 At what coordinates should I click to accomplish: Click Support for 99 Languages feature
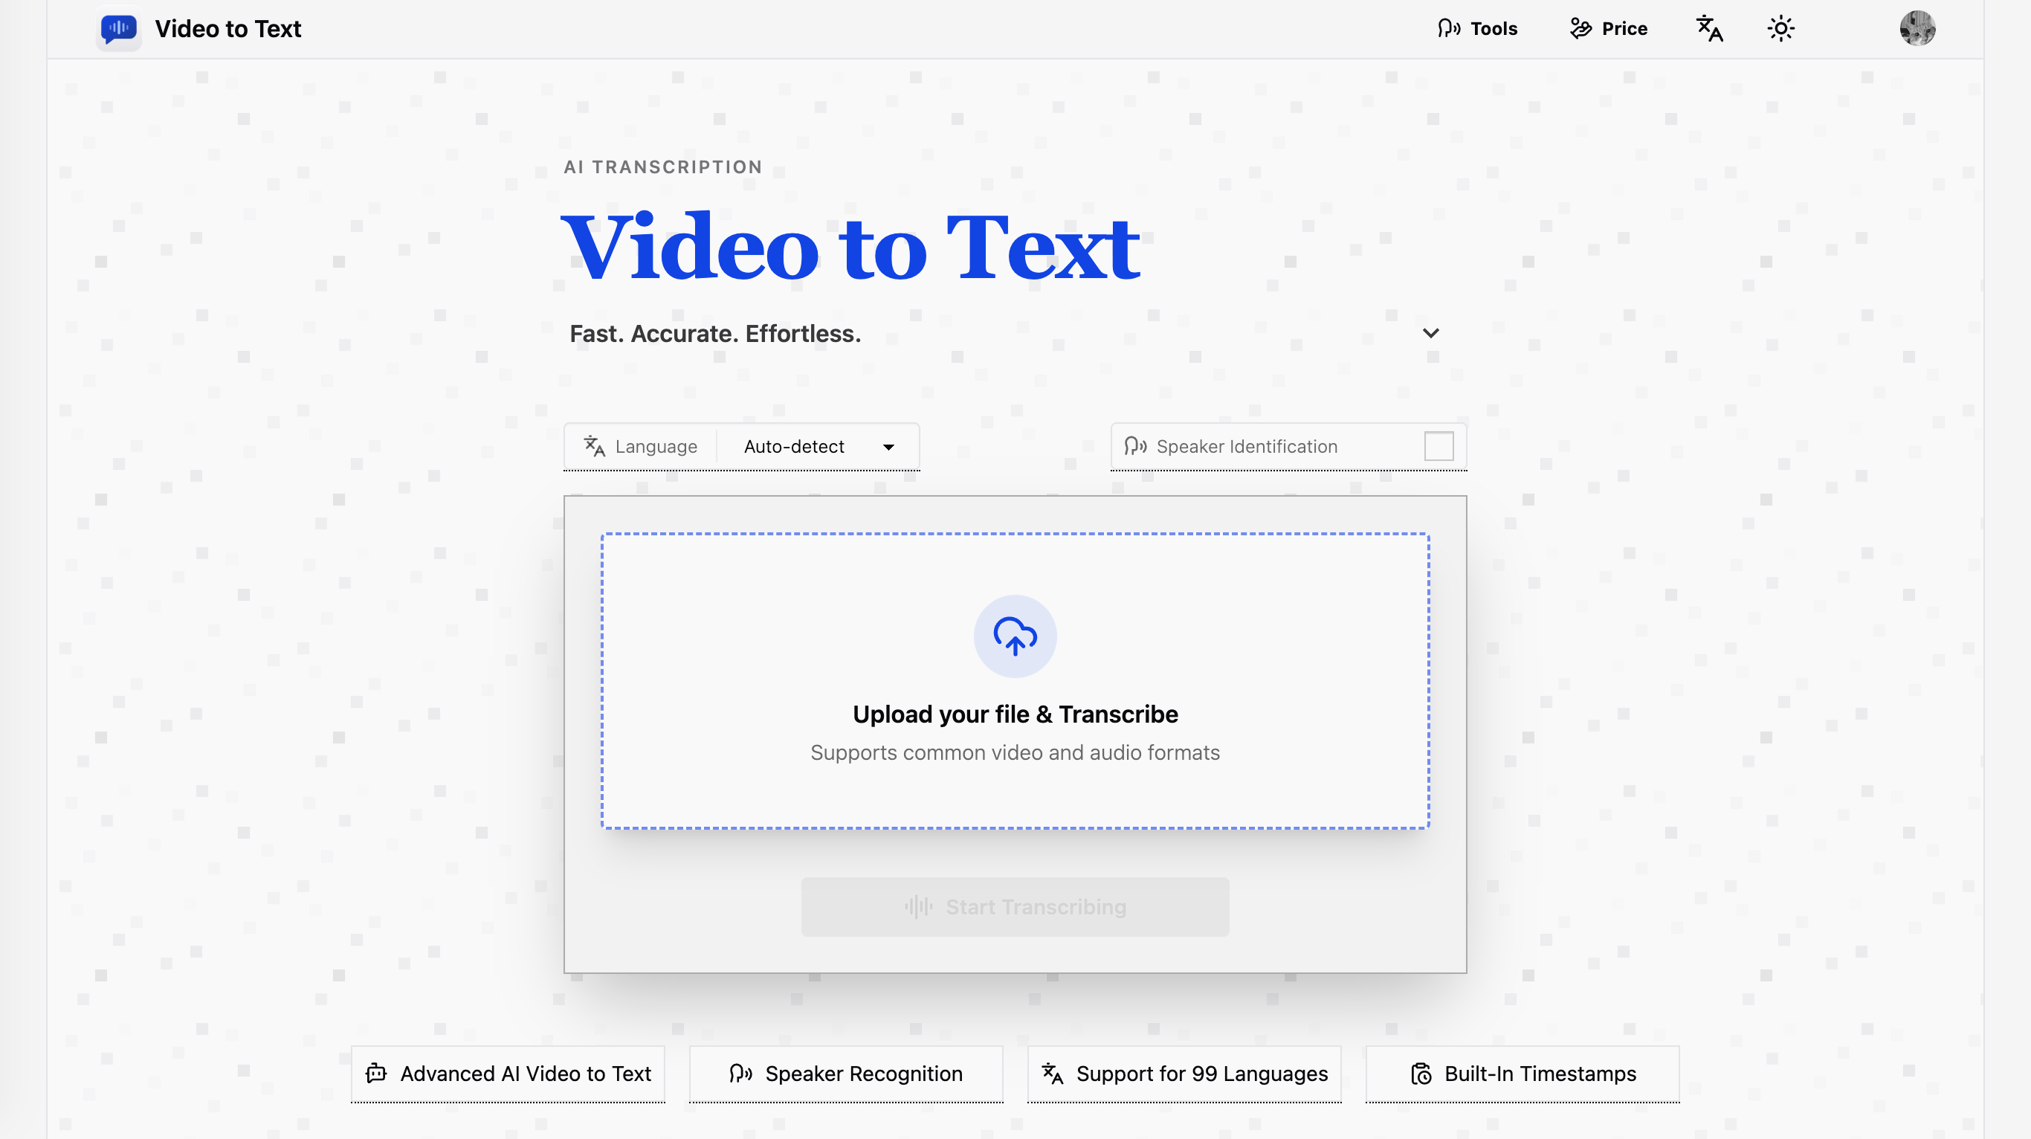[1184, 1074]
